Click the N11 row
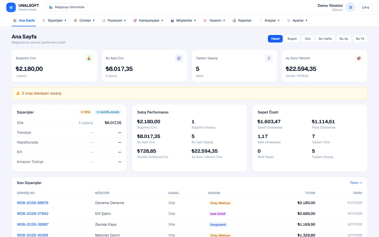The image size is (379, 237). coord(69,152)
